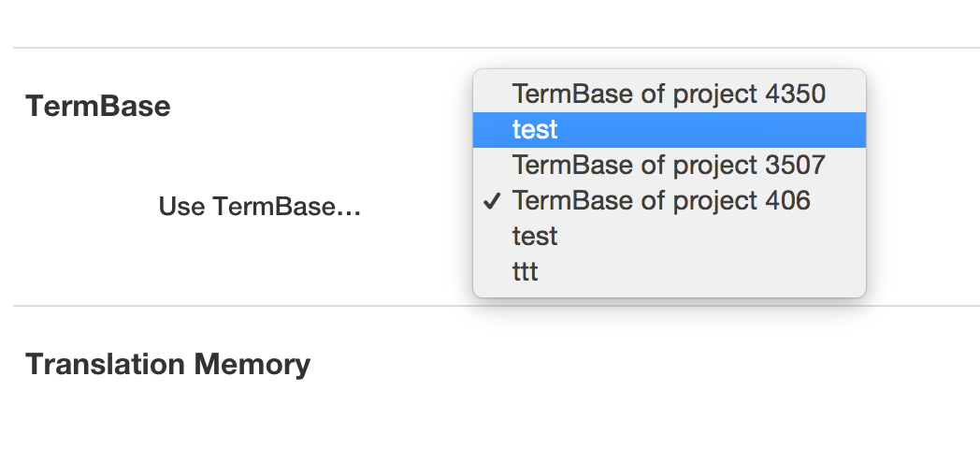
Task: Choose the "test" entry just above "ttt"
Action: click(535, 236)
